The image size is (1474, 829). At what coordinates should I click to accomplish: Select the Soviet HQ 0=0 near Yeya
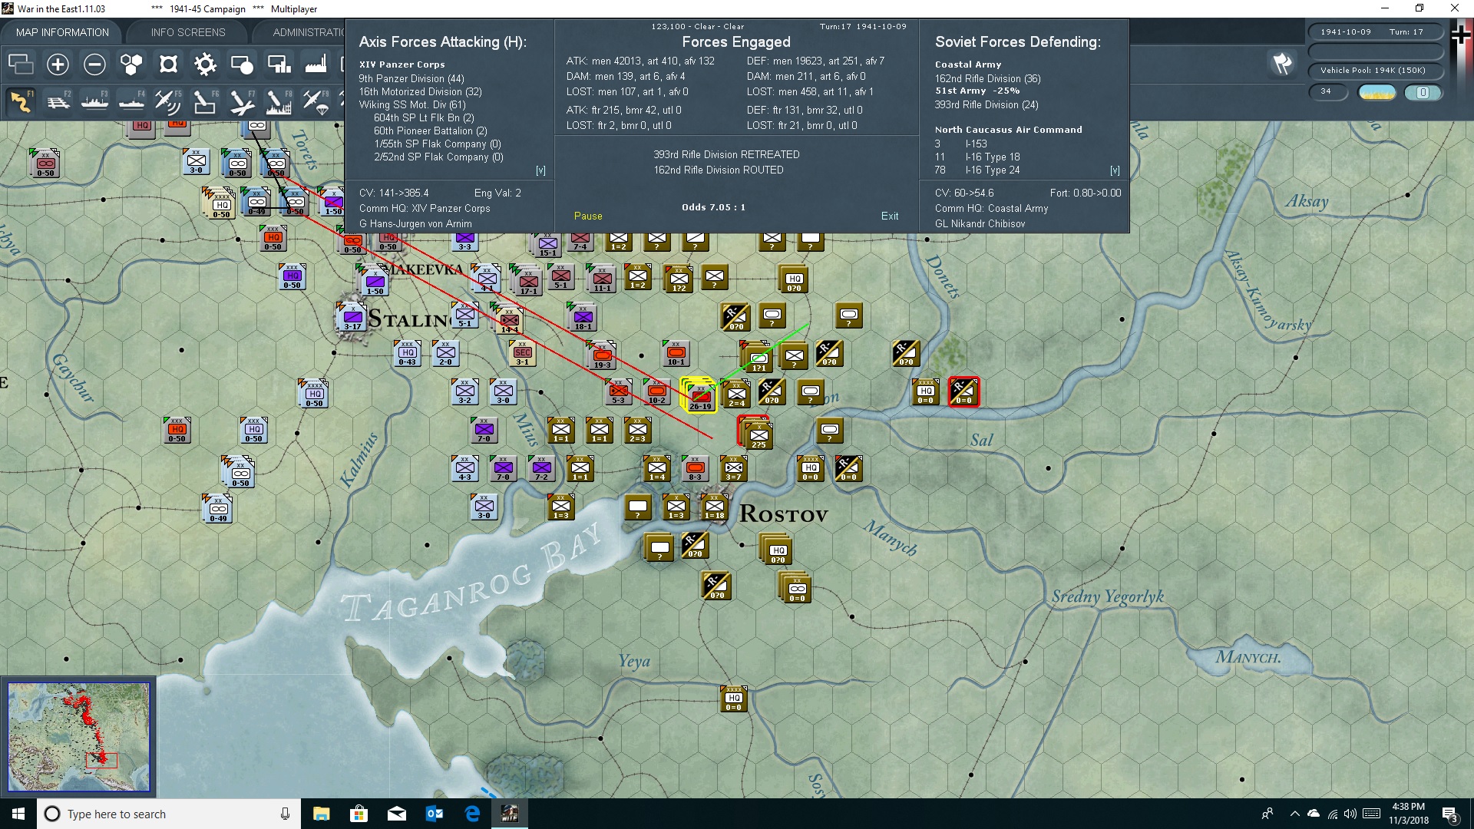click(x=734, y=699)
